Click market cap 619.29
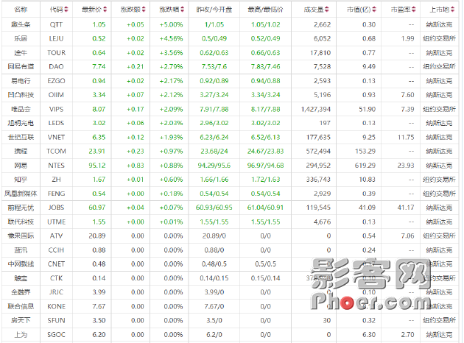Image resolution: width=464 pixels, height=343 pixels. [x=365, y=166]
